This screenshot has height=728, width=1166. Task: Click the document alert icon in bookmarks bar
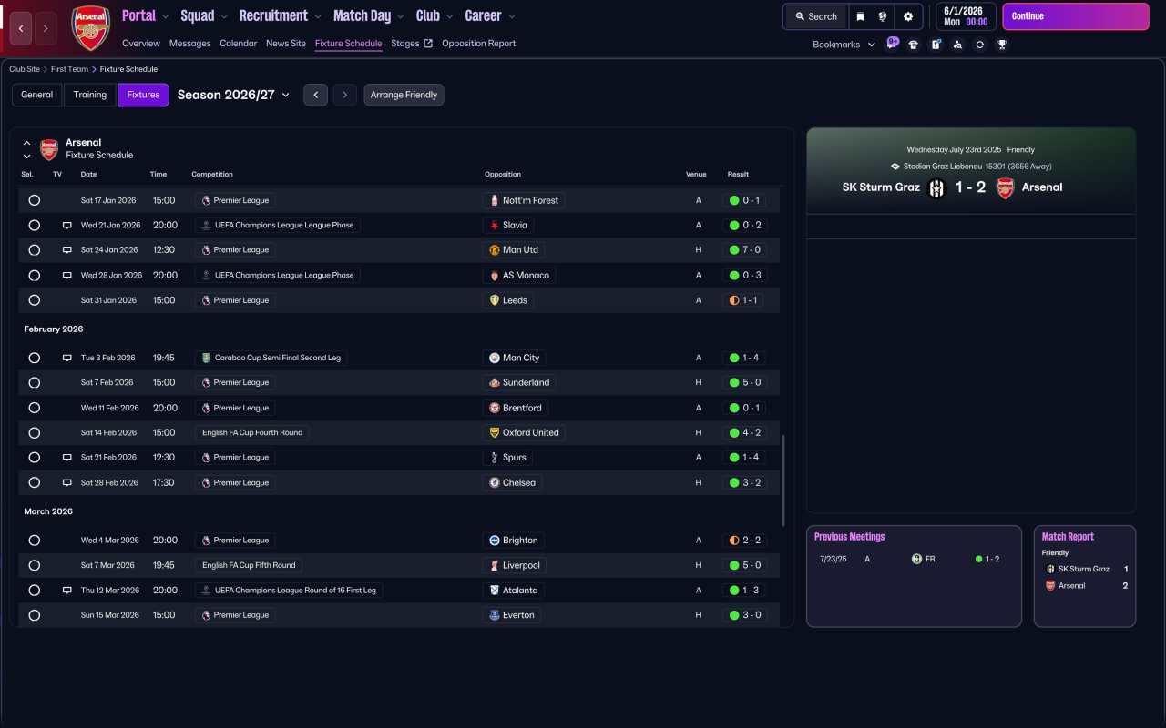(x=936, y=45)
